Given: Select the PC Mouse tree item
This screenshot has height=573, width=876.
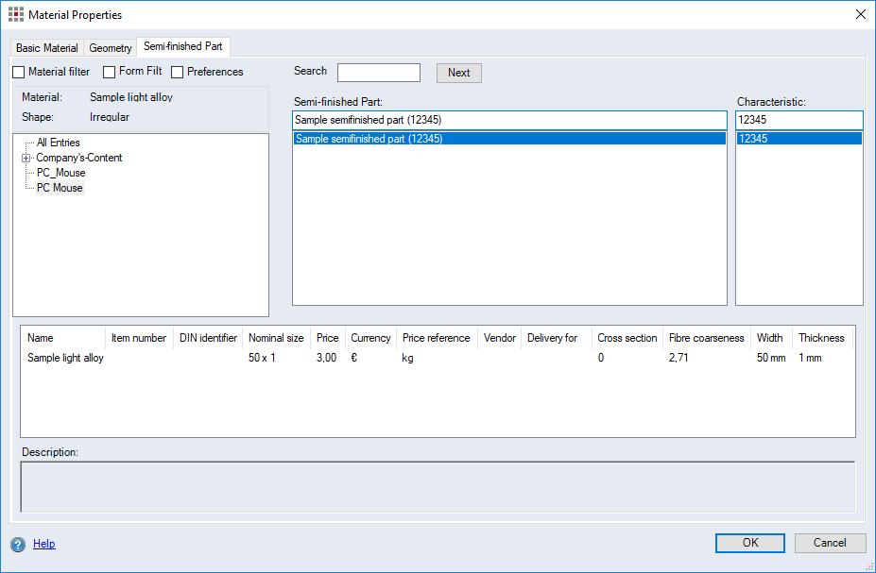Looking at the screenshot, I should pos(60,188).
